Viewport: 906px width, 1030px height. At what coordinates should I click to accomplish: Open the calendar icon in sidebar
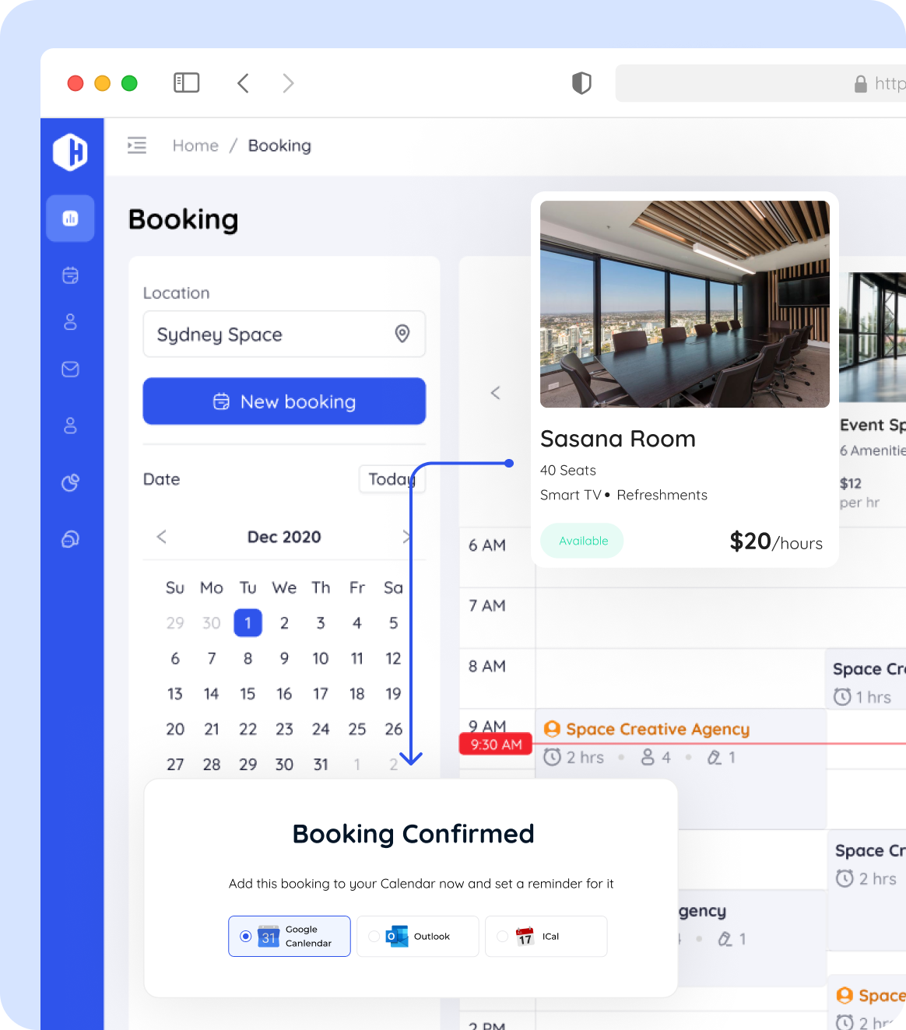70,275
